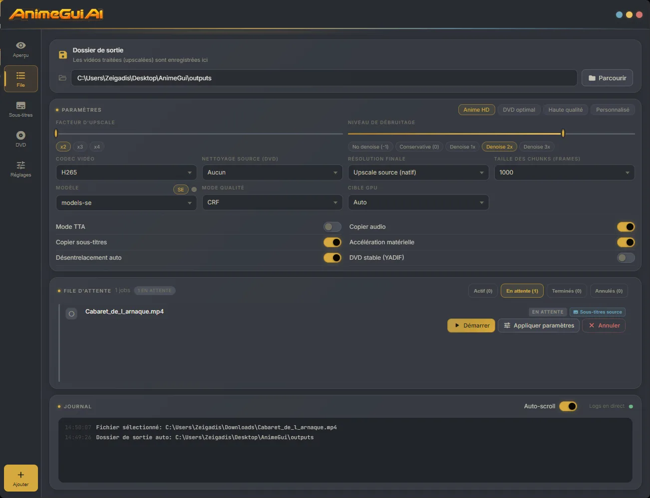
Task: Click the Niveau de débruitage slider handle
Action: (563, 134)
